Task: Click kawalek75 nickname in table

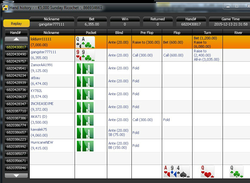Action: coord(39,129)
